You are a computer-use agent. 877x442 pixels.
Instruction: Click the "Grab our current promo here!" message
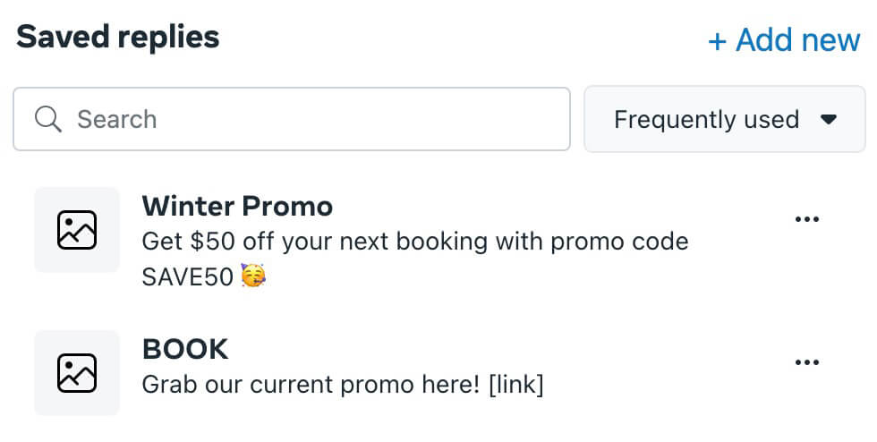pos(313,385)
